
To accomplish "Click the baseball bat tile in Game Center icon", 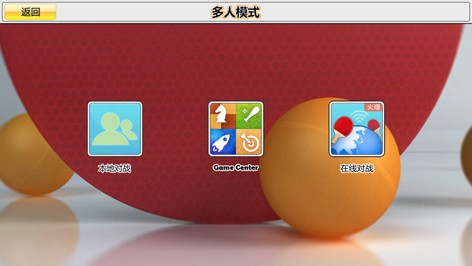I will (249, 116).
